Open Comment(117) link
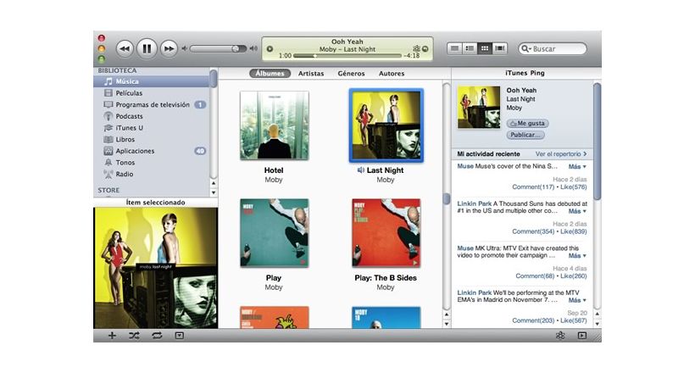Viewport: 695px width, 373px height. coord(533,187)
